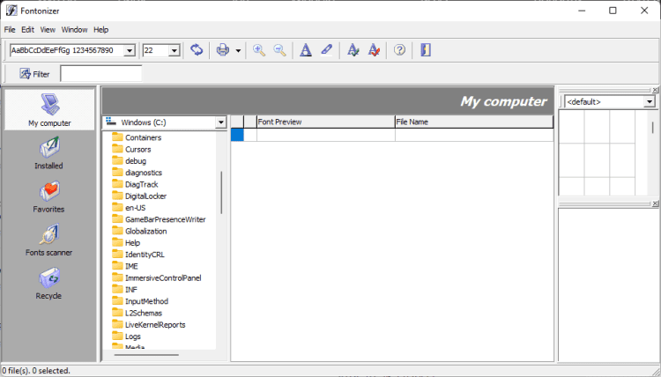Click the filter text input field
The width and height of the screenshot is (661, 377).
coord(101,74)
